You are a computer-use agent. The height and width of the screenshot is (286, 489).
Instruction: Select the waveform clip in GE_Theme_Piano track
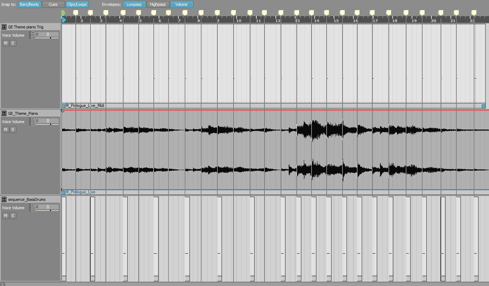pos(275,150)
